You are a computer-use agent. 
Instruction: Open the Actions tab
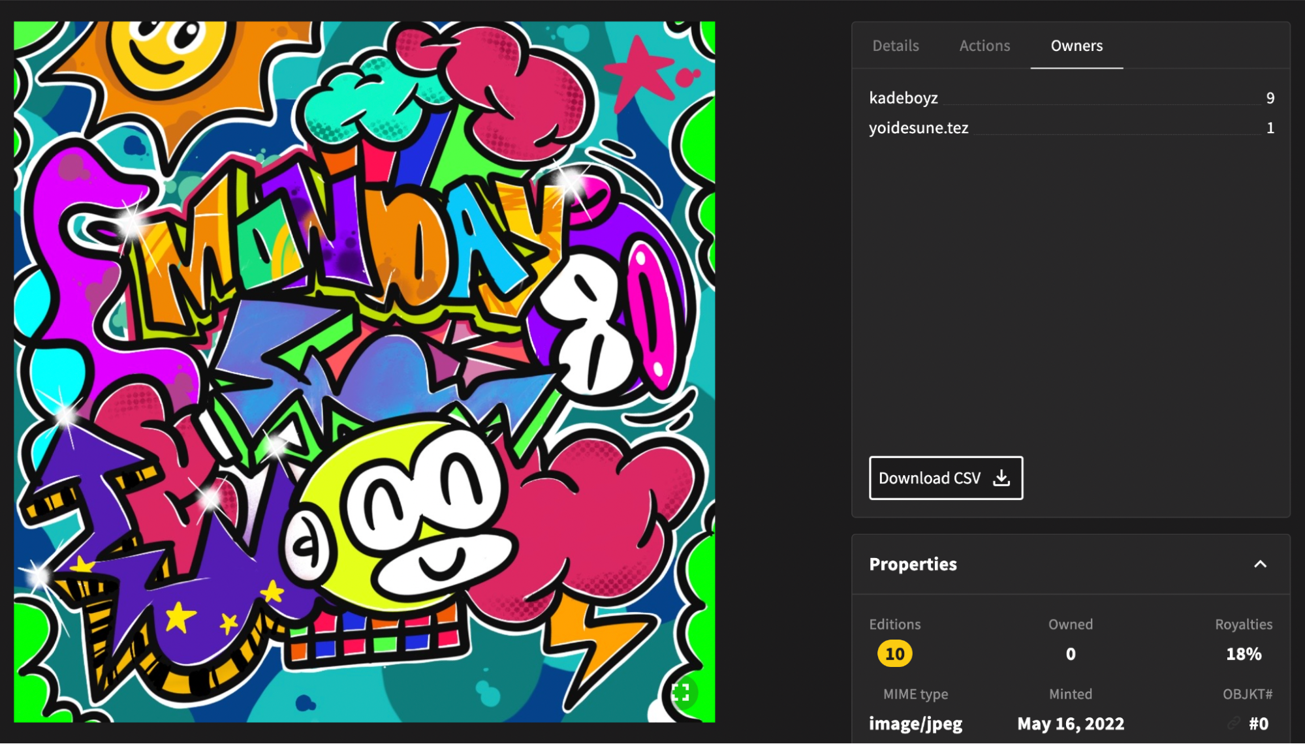pos(984,46)
